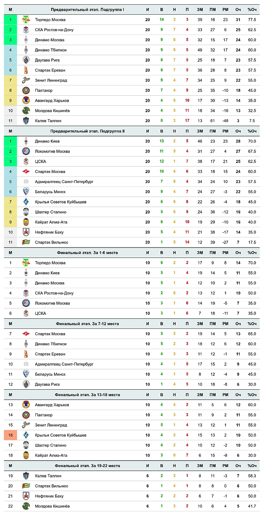Click Зенит Ленинград logo in Подгруппа I
Viewport: 261px width, 514px height.
26,80
